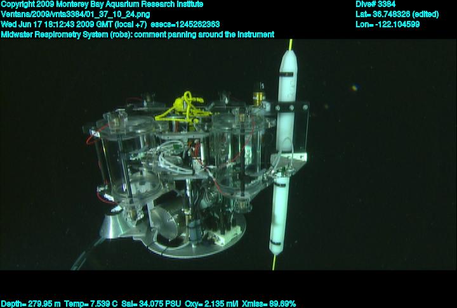Screen dimensions: 457x308
Task: Select the file path Ventana/2009/vnta3384/01_37_10_24.png
Action: point(76,15)
